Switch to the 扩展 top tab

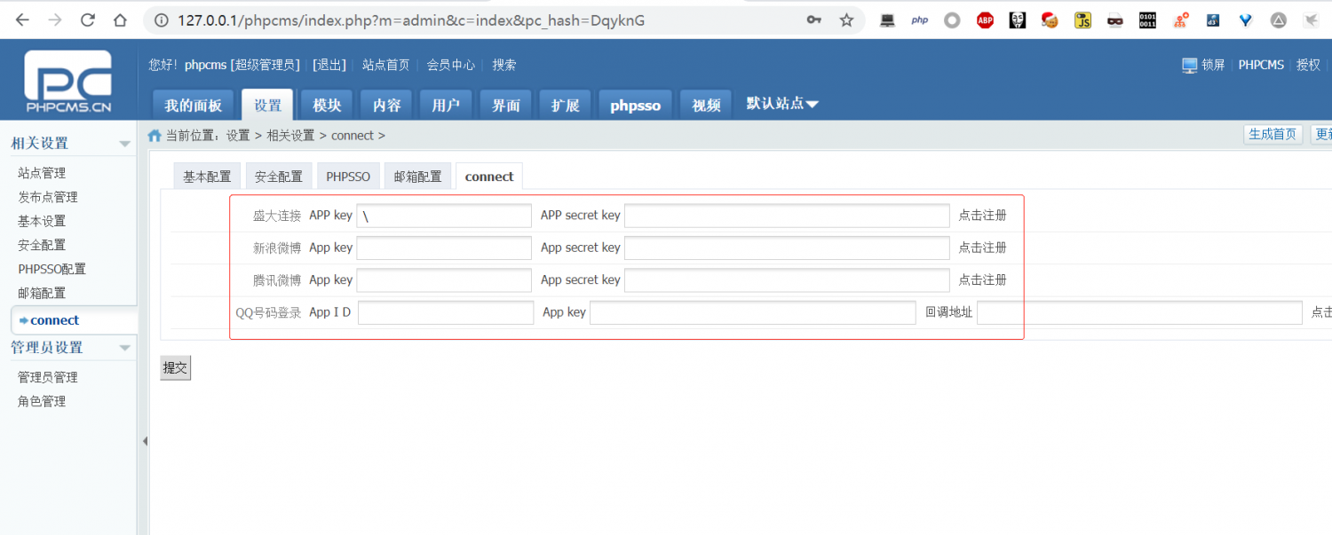(565, 105)
